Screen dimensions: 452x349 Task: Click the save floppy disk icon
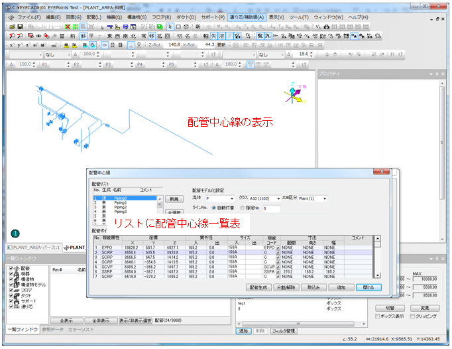pyautogui.click(x=20, y=27)
